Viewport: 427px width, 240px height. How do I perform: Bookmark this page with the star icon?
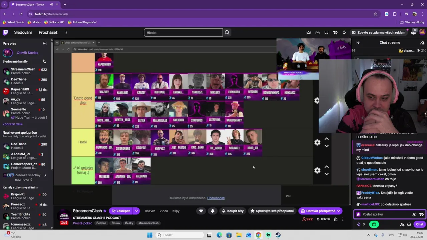click(375, 14)
